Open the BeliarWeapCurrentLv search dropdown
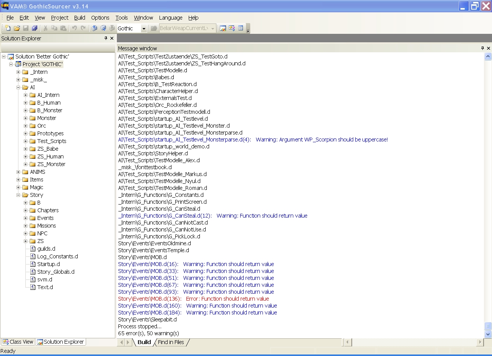492x356 pixels. (x=213, y=28)
